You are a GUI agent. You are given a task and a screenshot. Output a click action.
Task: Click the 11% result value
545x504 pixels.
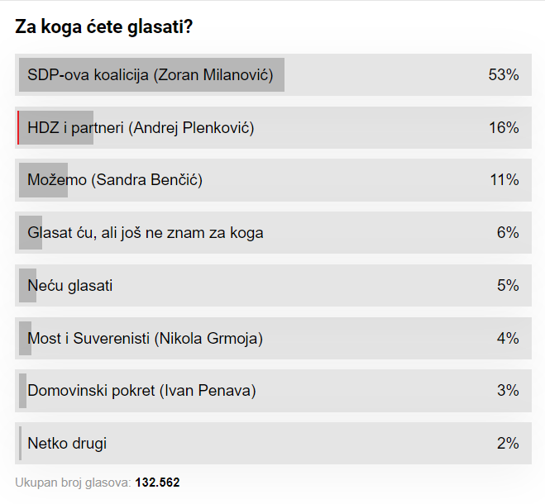click(x=504, y=180)
